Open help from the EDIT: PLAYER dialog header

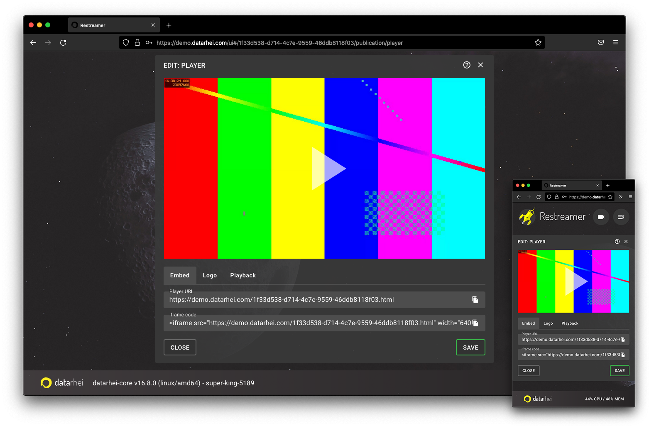(466, 65)
